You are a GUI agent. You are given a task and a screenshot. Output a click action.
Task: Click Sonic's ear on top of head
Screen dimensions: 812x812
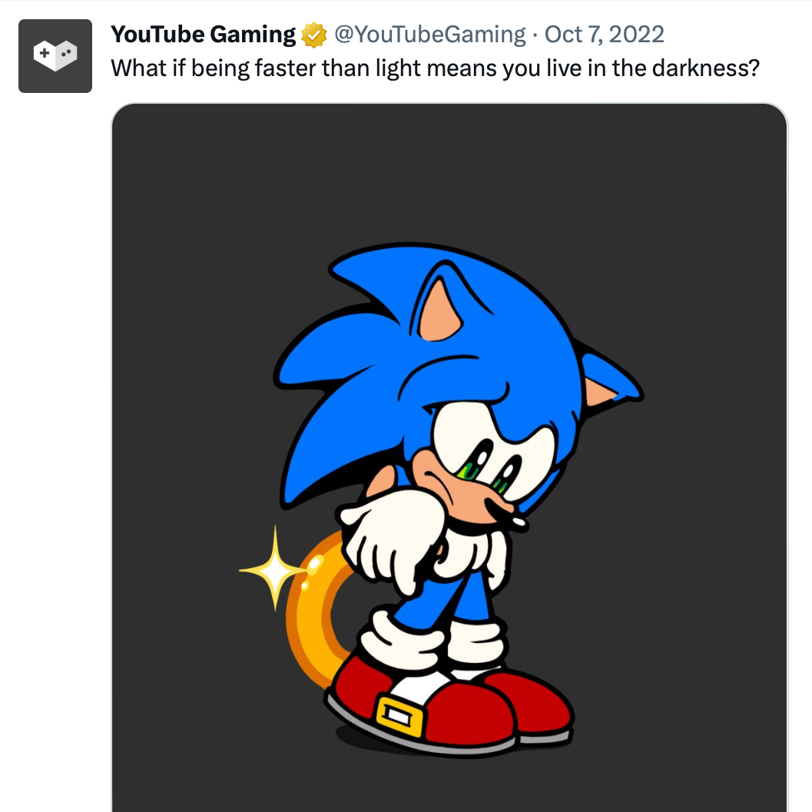click(436, 311)
